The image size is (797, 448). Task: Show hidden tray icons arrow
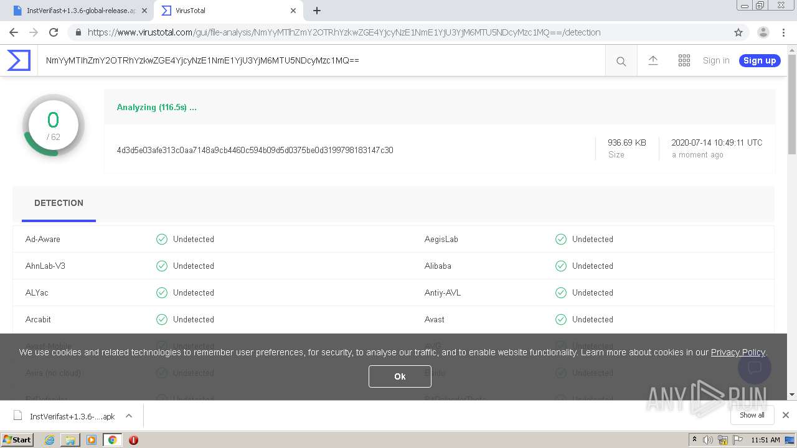(x=694, y=440)
